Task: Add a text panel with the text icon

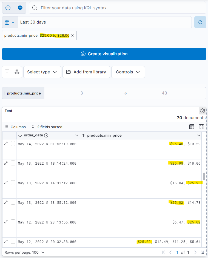Action: (x=7, y=72)
